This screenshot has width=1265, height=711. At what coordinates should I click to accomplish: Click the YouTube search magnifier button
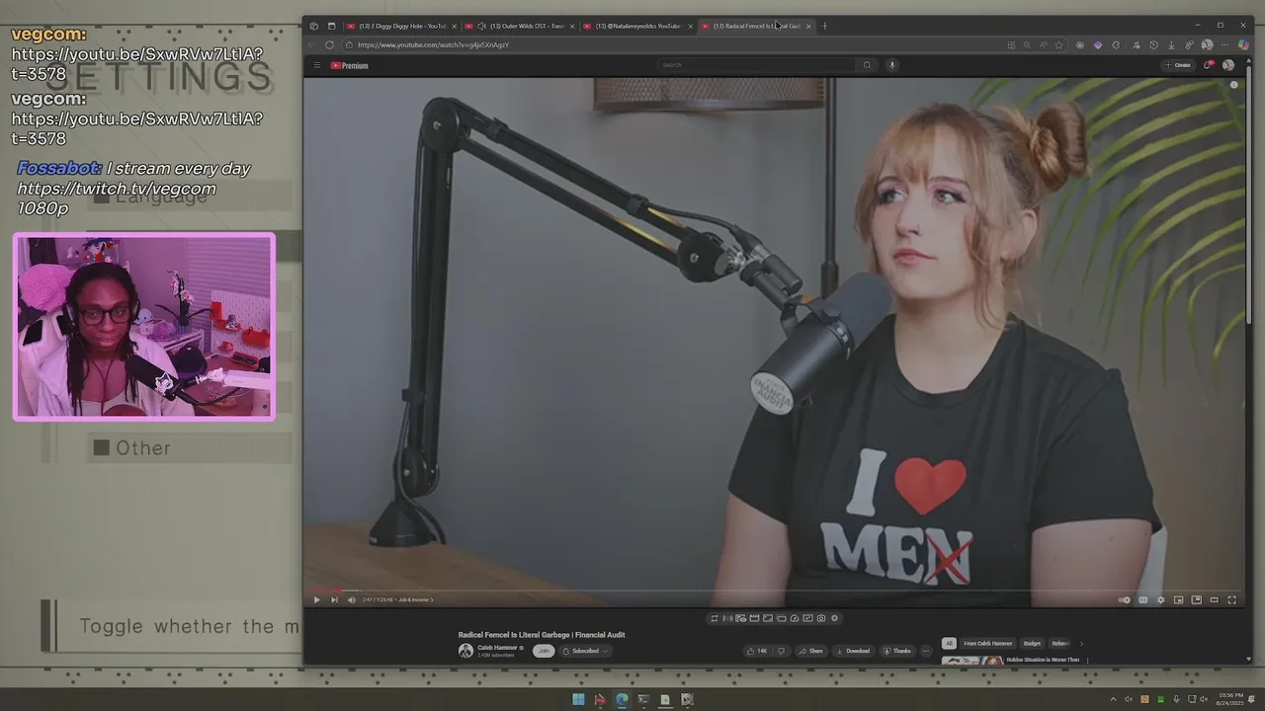(x=868, y=65)
